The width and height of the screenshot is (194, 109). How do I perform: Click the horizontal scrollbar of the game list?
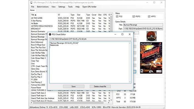tap(68, 102)
